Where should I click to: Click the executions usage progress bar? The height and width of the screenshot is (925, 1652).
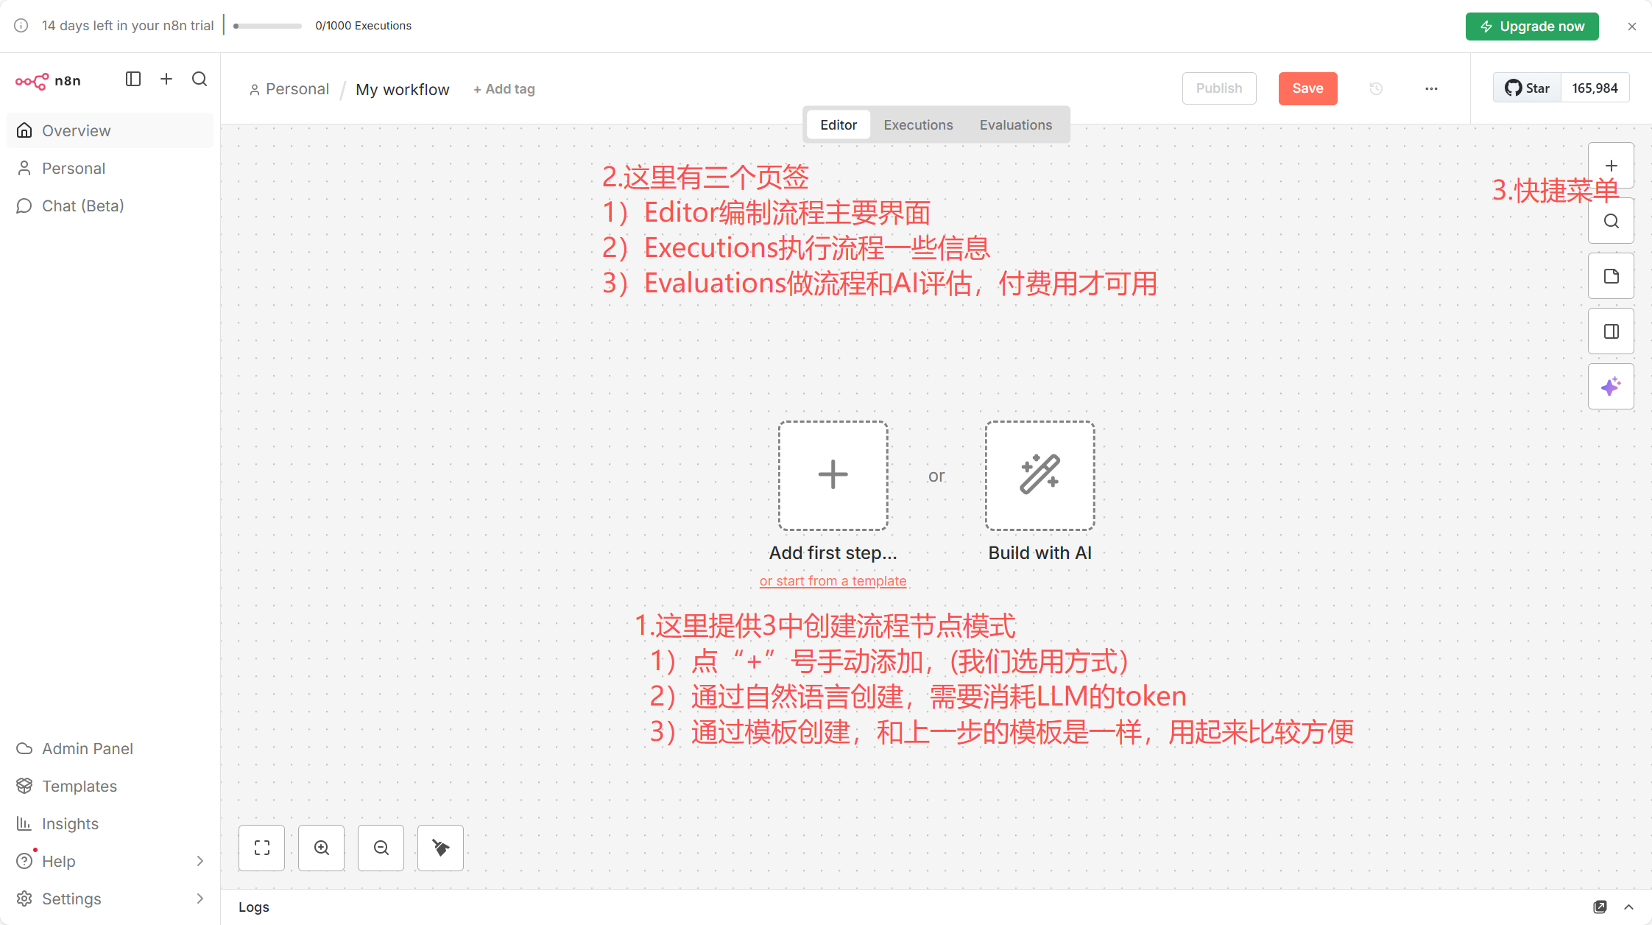(x=267, y=26)
